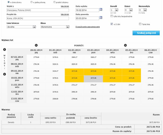
Task: Click the Wylot z airport field
Action: click(x=38, y=10)
